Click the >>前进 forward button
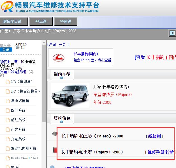The image size is (176, 168). [x=66, y=21]
